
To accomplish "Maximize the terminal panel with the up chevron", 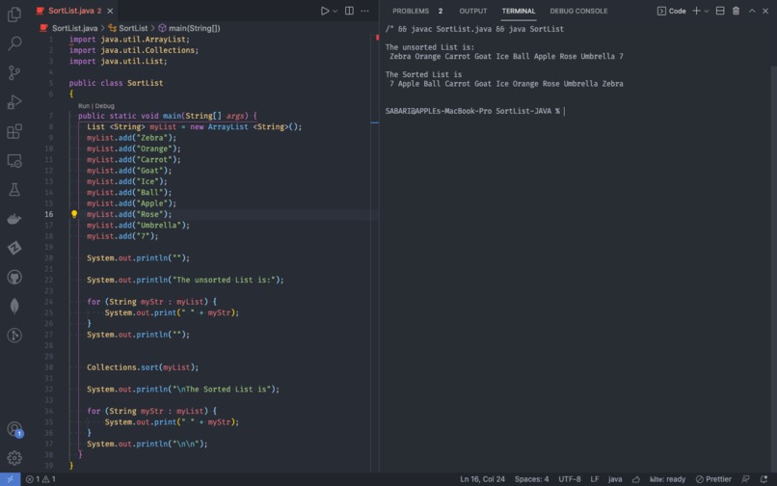I will tap(752, 11).
